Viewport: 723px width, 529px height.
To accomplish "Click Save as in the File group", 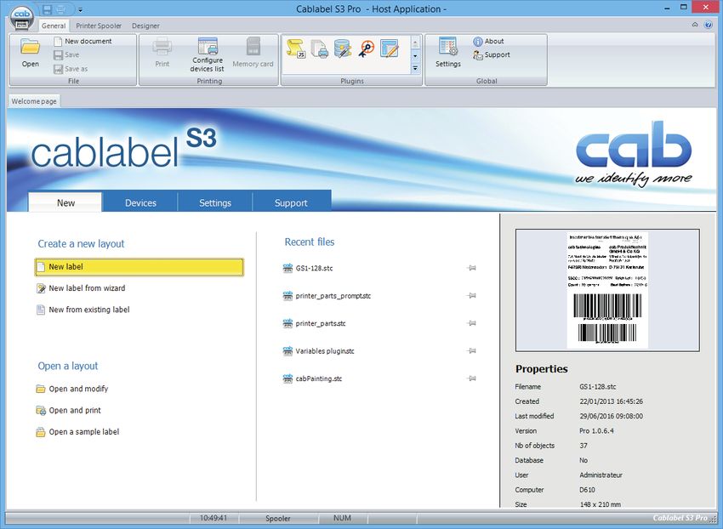I will (71, 69).
